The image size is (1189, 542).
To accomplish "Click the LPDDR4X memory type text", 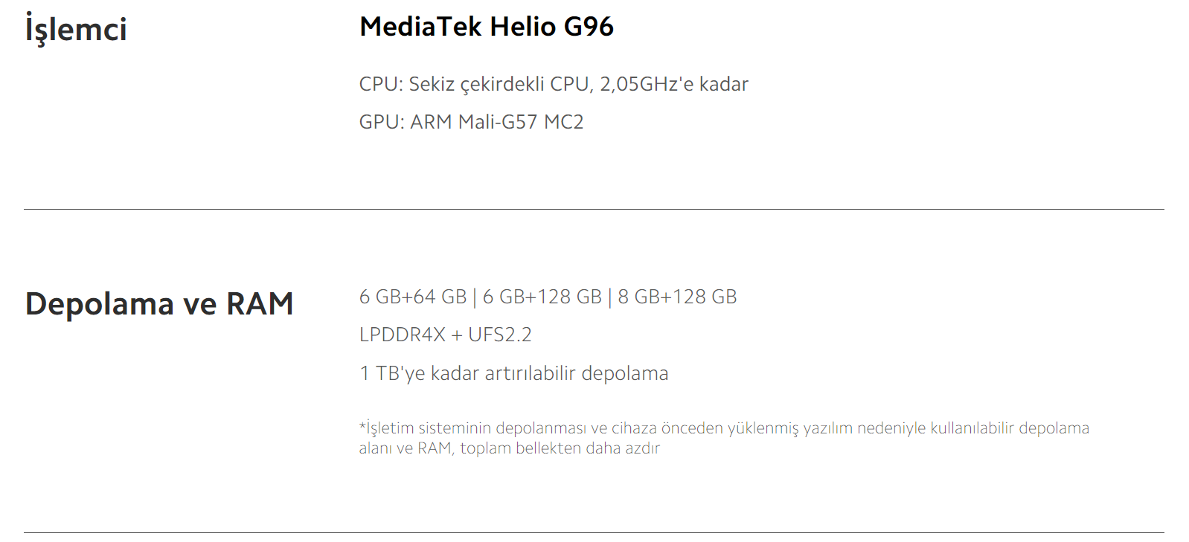I will 402,335.
